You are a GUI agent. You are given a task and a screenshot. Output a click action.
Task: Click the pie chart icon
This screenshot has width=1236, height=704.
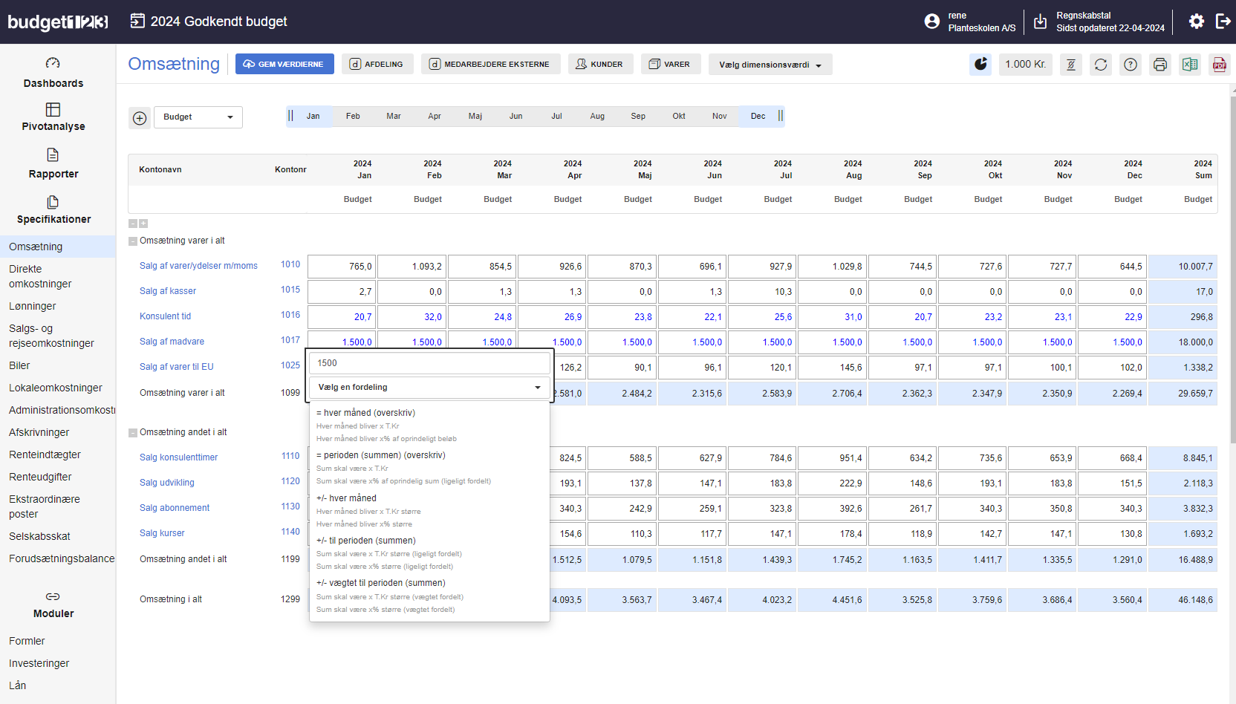[x=980, y=65]
